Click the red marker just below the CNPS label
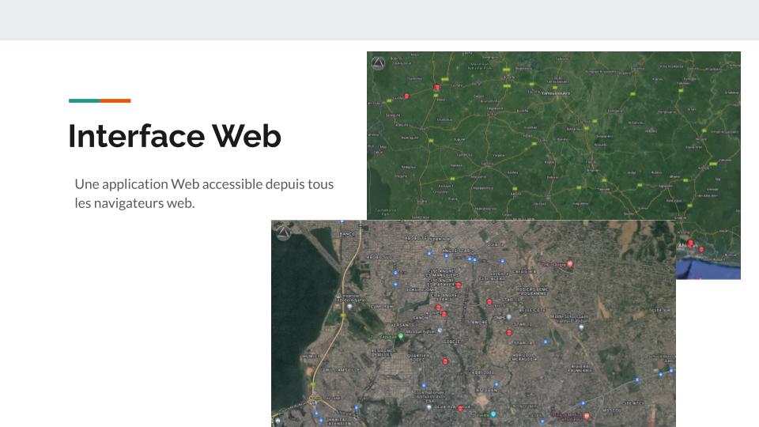 (508, 332)
